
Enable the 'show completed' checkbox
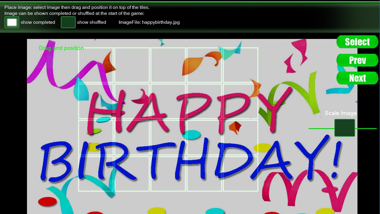(12, 22)
